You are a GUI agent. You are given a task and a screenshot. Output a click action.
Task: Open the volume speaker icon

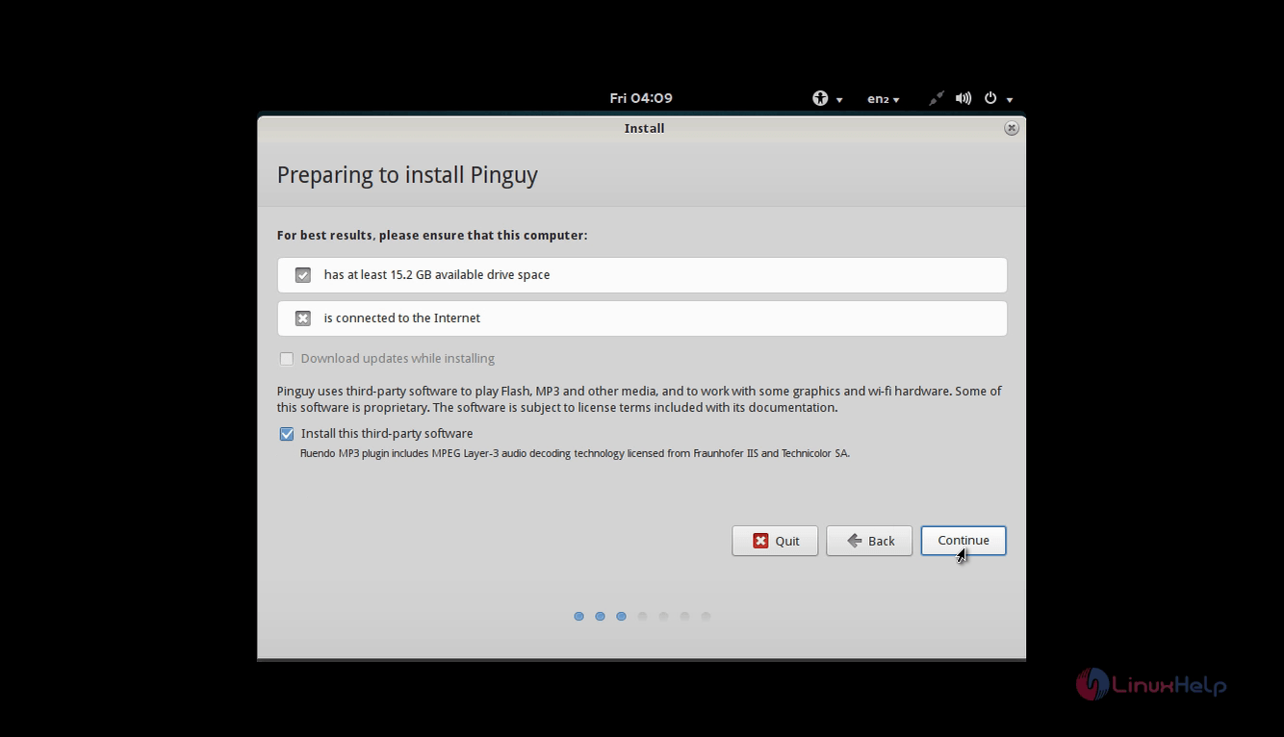tap(963, 98)
